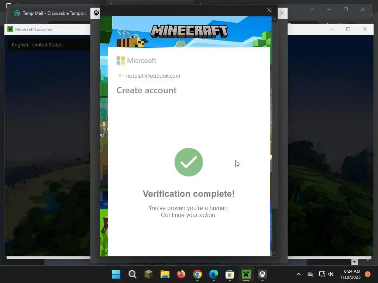Screen dimensions: 378x283
Task: Open File Explorer from taskbar
Action: tap(165, 274)
